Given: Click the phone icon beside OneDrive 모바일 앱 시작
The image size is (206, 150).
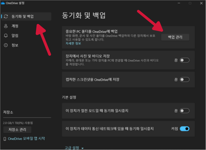Looking at the screenshot, I should pyautogui.click(x=5, y=139).
